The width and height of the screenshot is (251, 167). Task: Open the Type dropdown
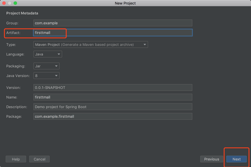[x=90, y=44]
